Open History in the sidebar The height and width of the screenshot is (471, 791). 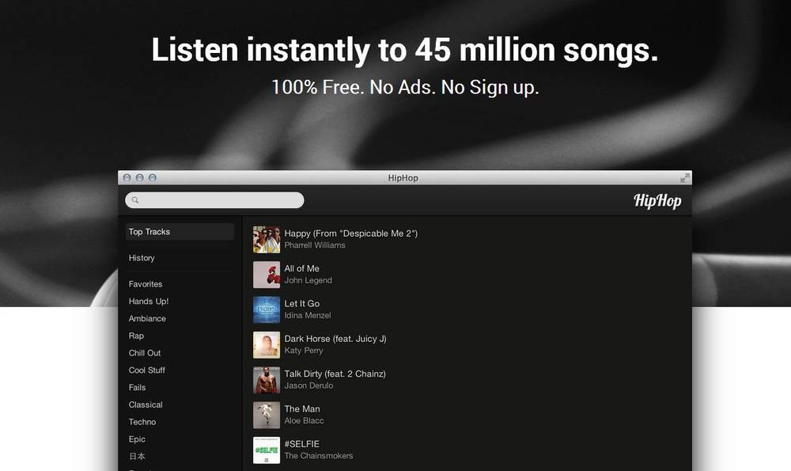point(142,258)
